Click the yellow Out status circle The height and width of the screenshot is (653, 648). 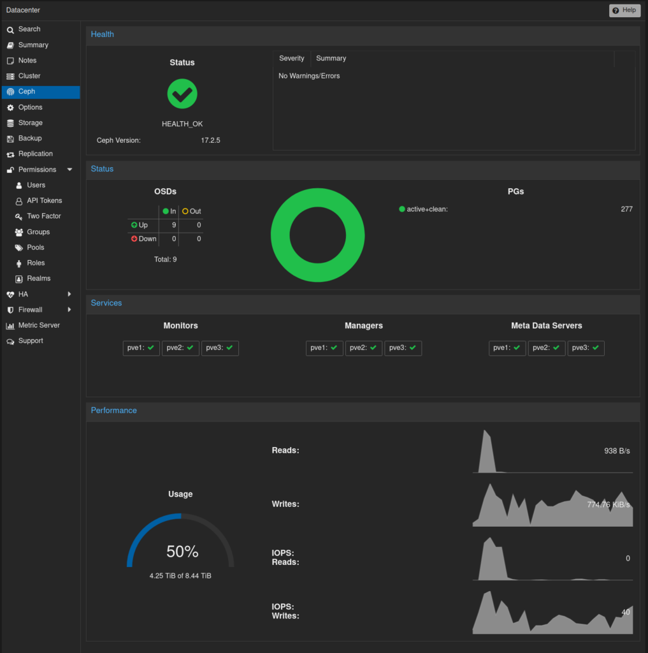tap(185, 211)
